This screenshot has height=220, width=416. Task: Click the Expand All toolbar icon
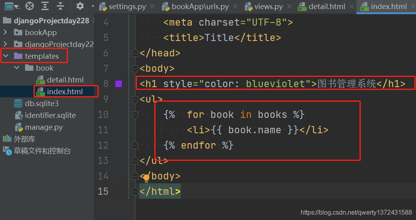[45, 6]
